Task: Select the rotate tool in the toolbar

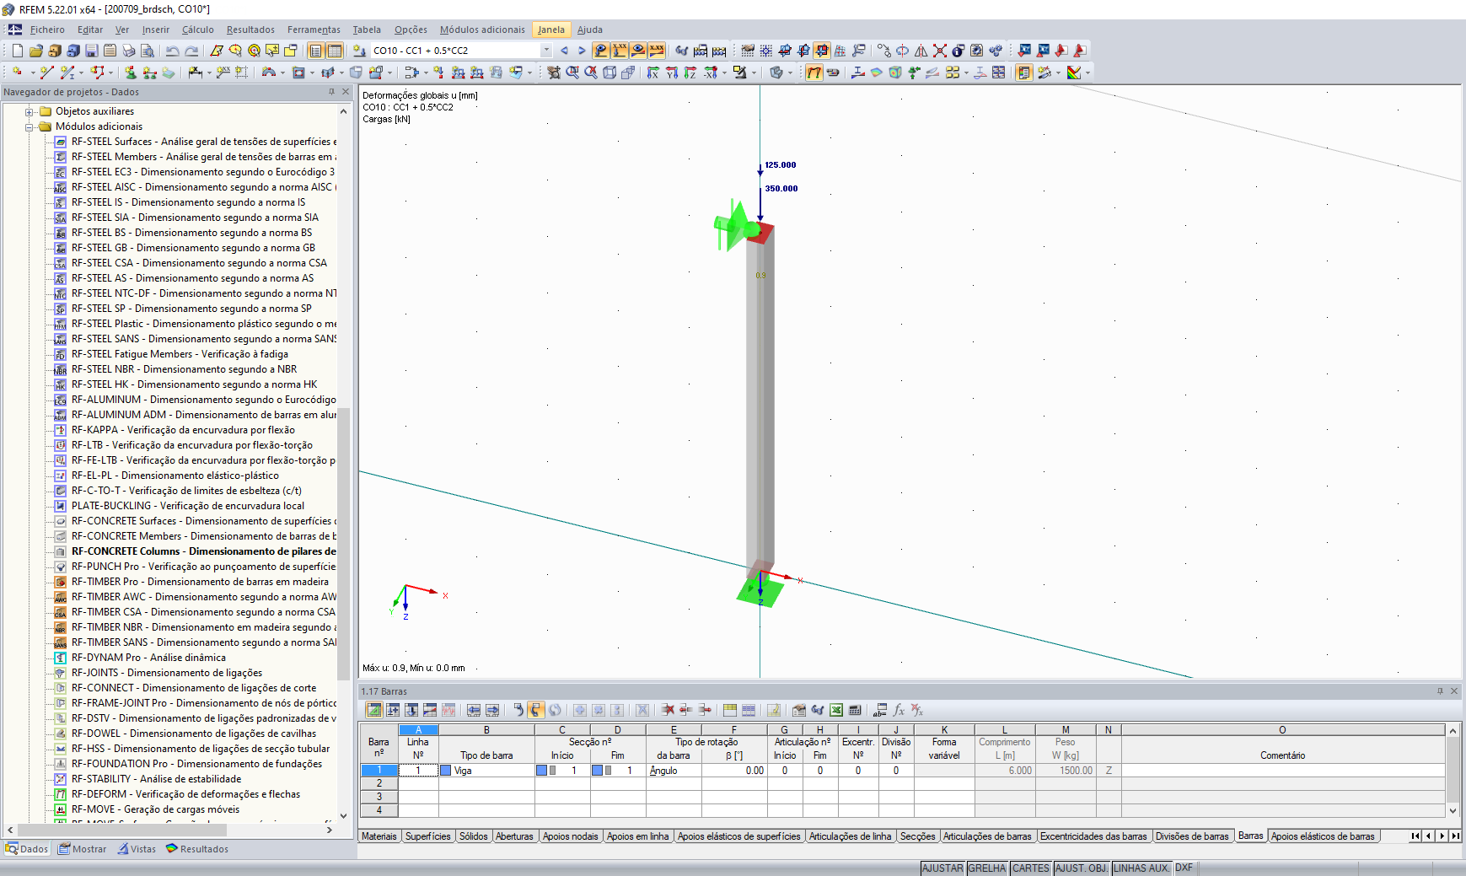Action: click(x=903, y=51)
